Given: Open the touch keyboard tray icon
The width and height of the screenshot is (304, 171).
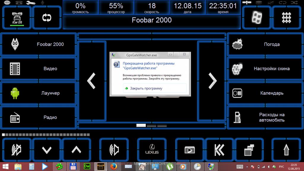Looking at the screenshot, I should (240, 167).
